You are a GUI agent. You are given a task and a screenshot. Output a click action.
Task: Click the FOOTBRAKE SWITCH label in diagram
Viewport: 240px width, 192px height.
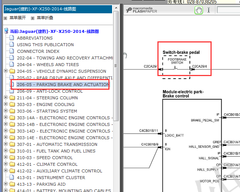point(177,61)
